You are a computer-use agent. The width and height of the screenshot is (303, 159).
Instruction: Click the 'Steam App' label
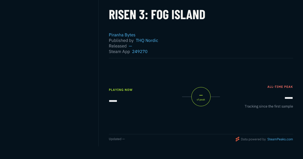click(x=119, y=51)
